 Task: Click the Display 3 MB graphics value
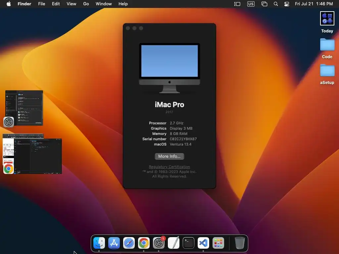coord(181,128)
